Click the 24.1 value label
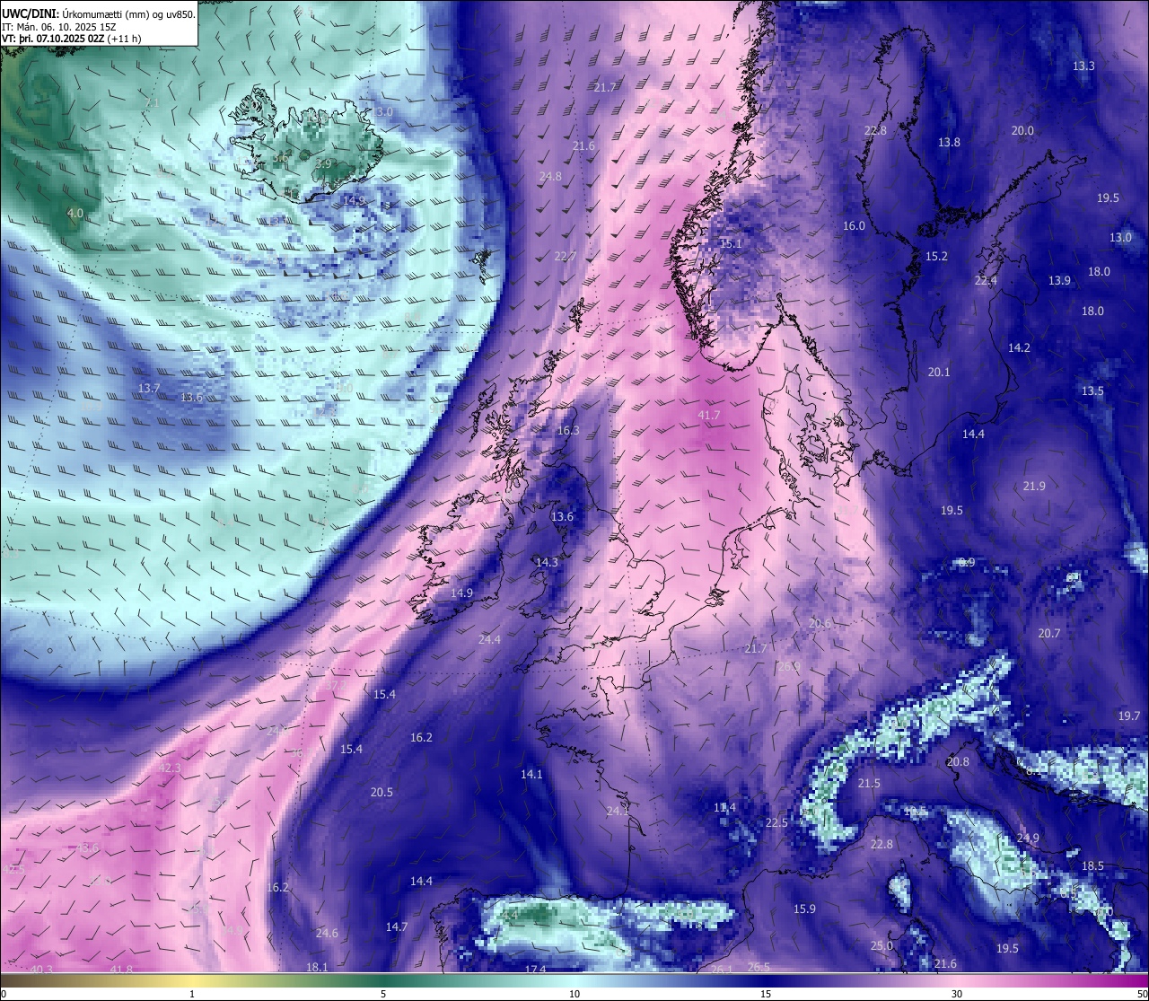 [x=618, y=811]
